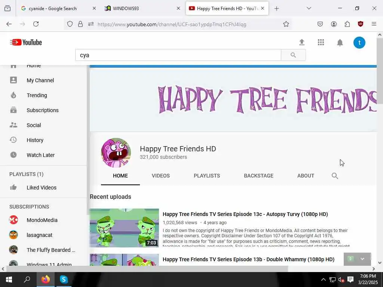
Task: Click the YouTube logo
Action: pos(26,42)
